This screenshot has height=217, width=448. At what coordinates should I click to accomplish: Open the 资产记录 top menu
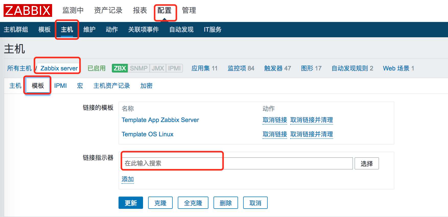[108, 10]
